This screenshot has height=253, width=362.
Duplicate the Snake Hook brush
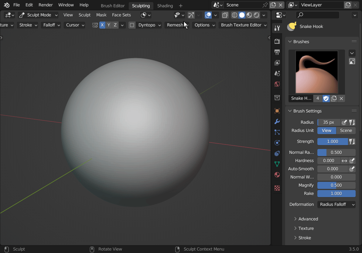(333, 98)
